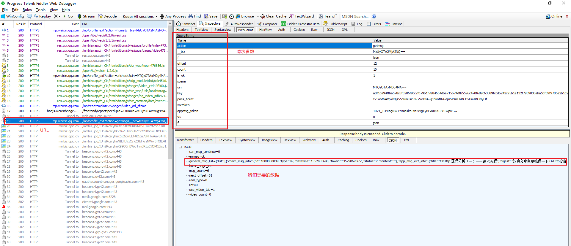Open the Keep: All sessions dropdown
The width and height of the screenshot is (571, 246).
[x=140, y=16]
